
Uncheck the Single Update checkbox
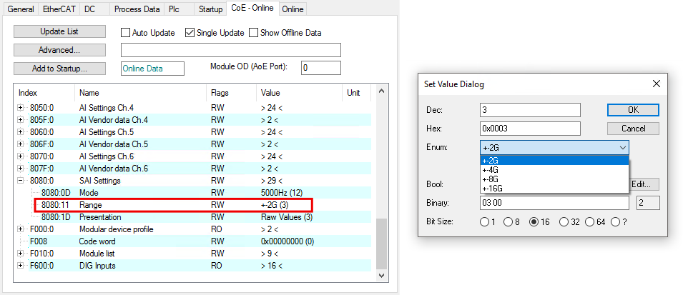190,33
